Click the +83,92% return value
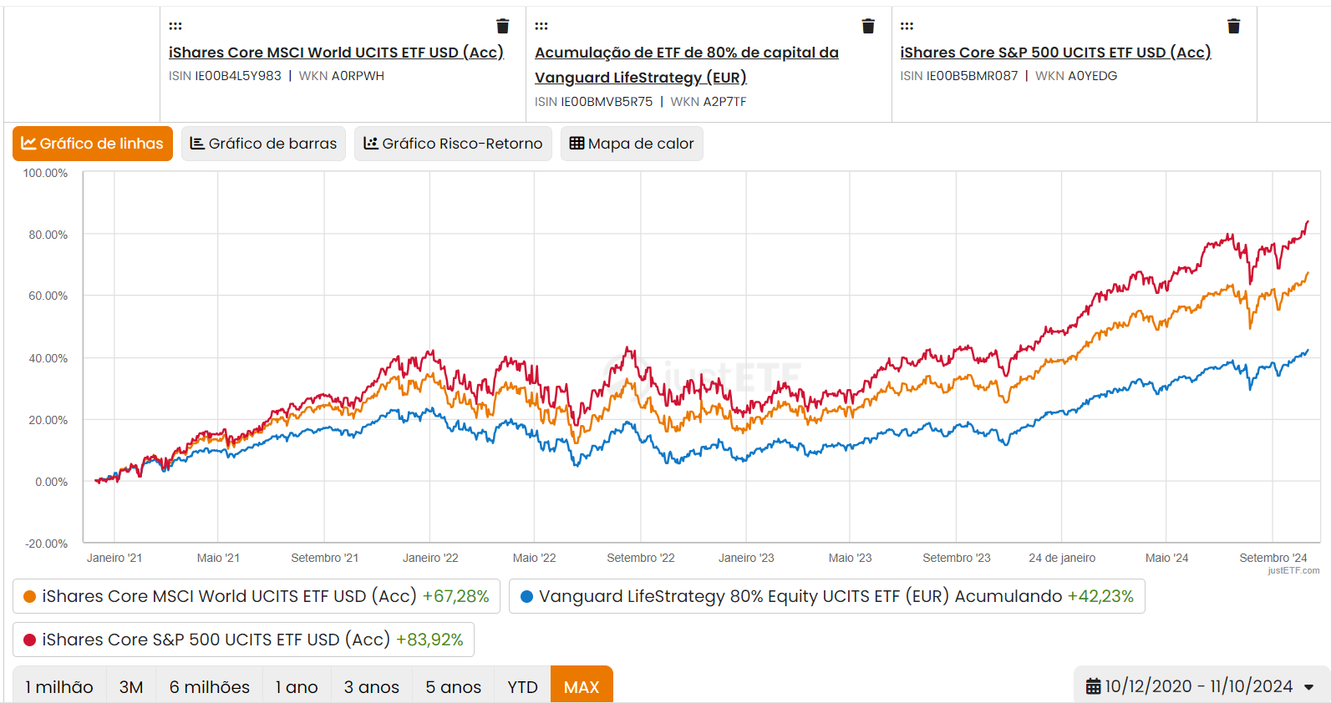This screenshot has width=1331, height=703. pyautogui.click(x=429, y=640)
